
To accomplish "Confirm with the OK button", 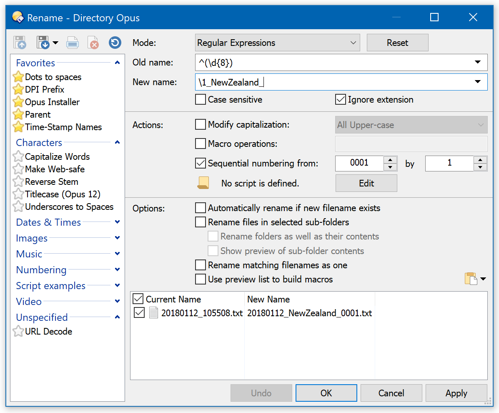I will (x=326, y=393).
